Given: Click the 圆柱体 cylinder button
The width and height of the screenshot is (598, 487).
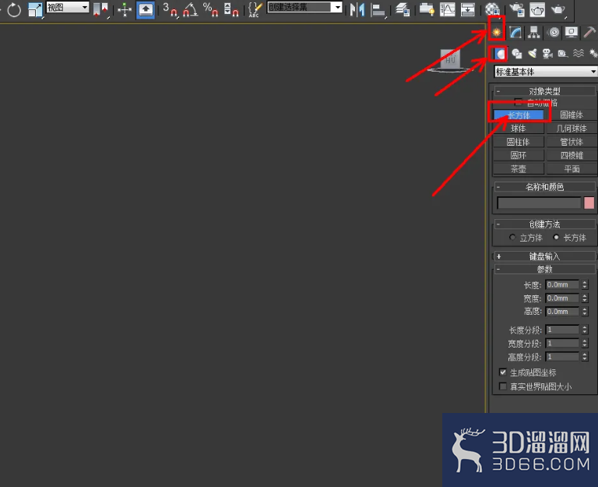Looking at the screenshot, I should (519, 142).
